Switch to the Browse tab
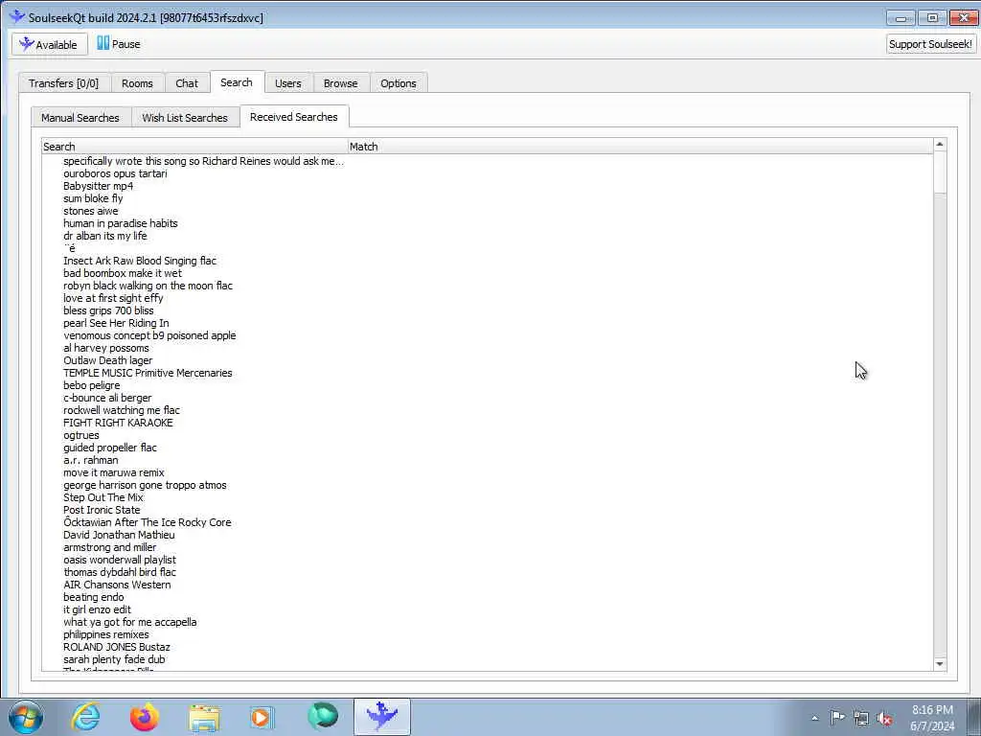The image size is (981, 736). pos(340,83)
